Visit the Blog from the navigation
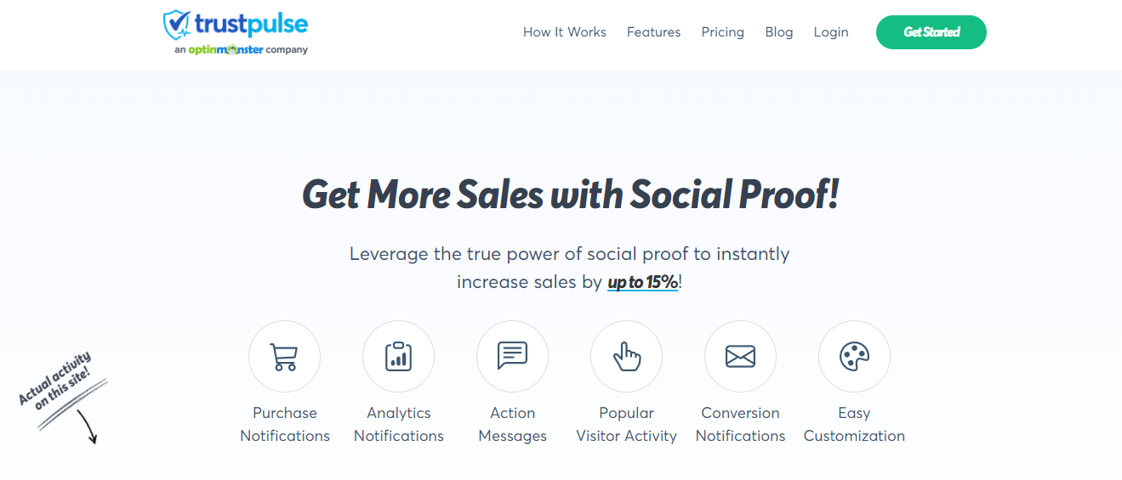1122x480 pixels. 778,32
